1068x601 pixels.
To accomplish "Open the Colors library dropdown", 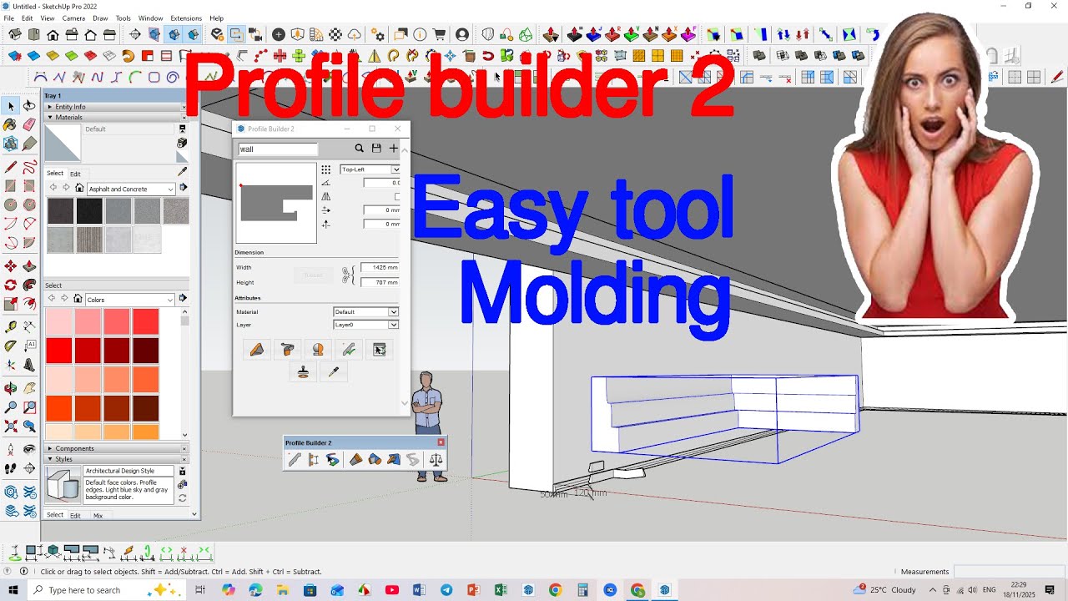I will pos(130,300).
